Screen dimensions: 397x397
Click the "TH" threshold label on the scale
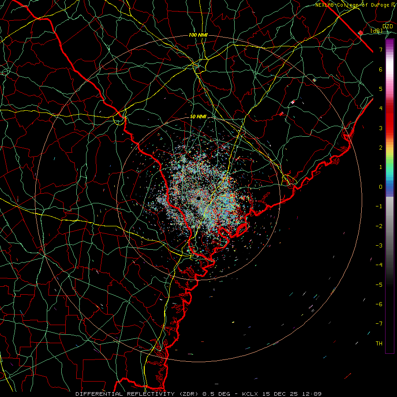pos(379,344)
